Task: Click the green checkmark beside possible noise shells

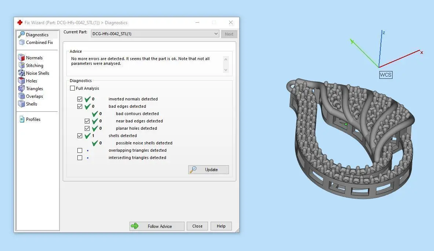Action: tap(95, 143)
